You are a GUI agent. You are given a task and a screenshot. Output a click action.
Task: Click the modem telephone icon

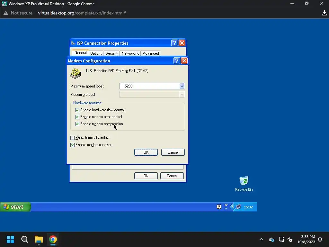point(76,74)
